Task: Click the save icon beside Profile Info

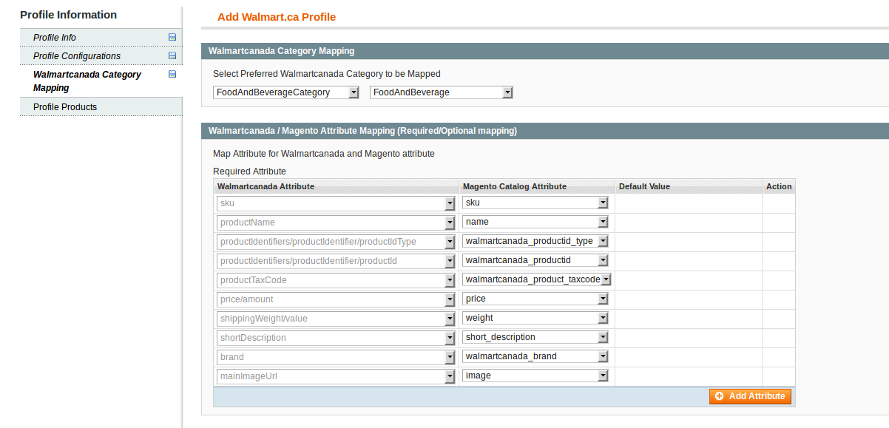Action: point(172,37)
